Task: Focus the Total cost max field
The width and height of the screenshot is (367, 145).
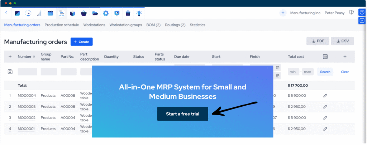Action: [x=308, y=72]
